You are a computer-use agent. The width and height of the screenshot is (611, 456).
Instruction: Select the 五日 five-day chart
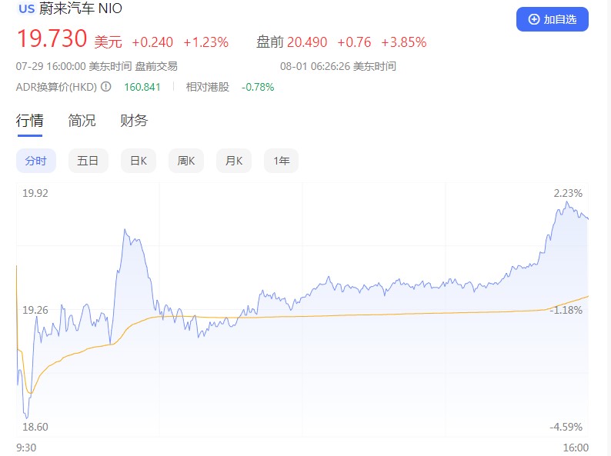point(88,161)
